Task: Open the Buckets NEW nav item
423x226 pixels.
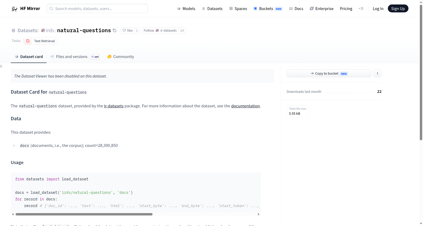Action: click(268, 8)
